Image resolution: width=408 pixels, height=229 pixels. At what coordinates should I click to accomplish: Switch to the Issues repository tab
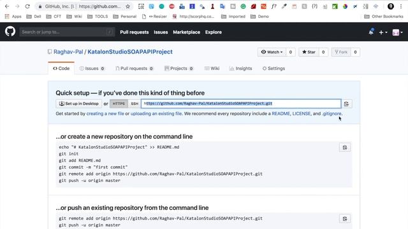point(92,68)
